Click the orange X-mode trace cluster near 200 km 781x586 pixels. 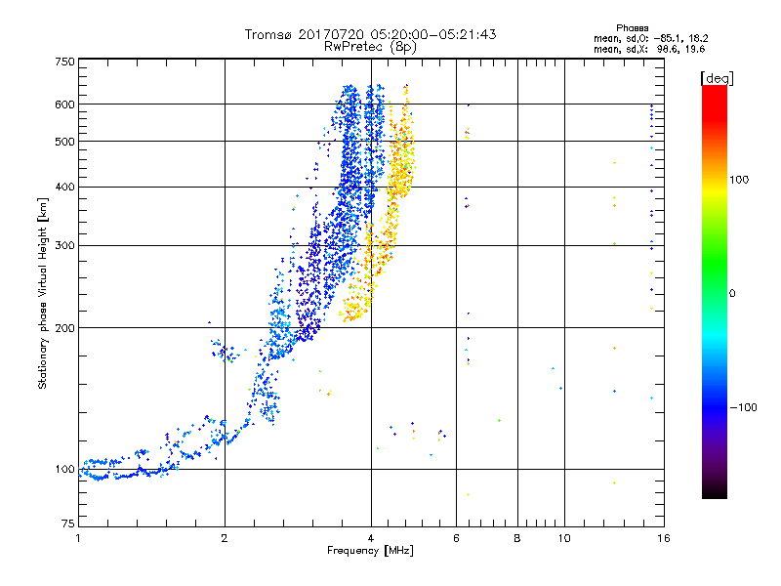click(x=354, y=312)
